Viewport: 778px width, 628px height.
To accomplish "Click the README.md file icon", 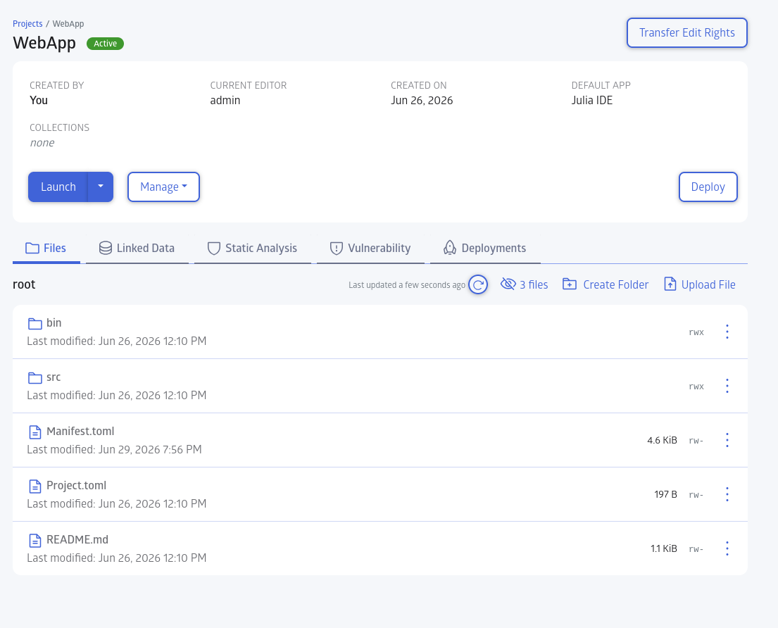I will tap(34, 540).
